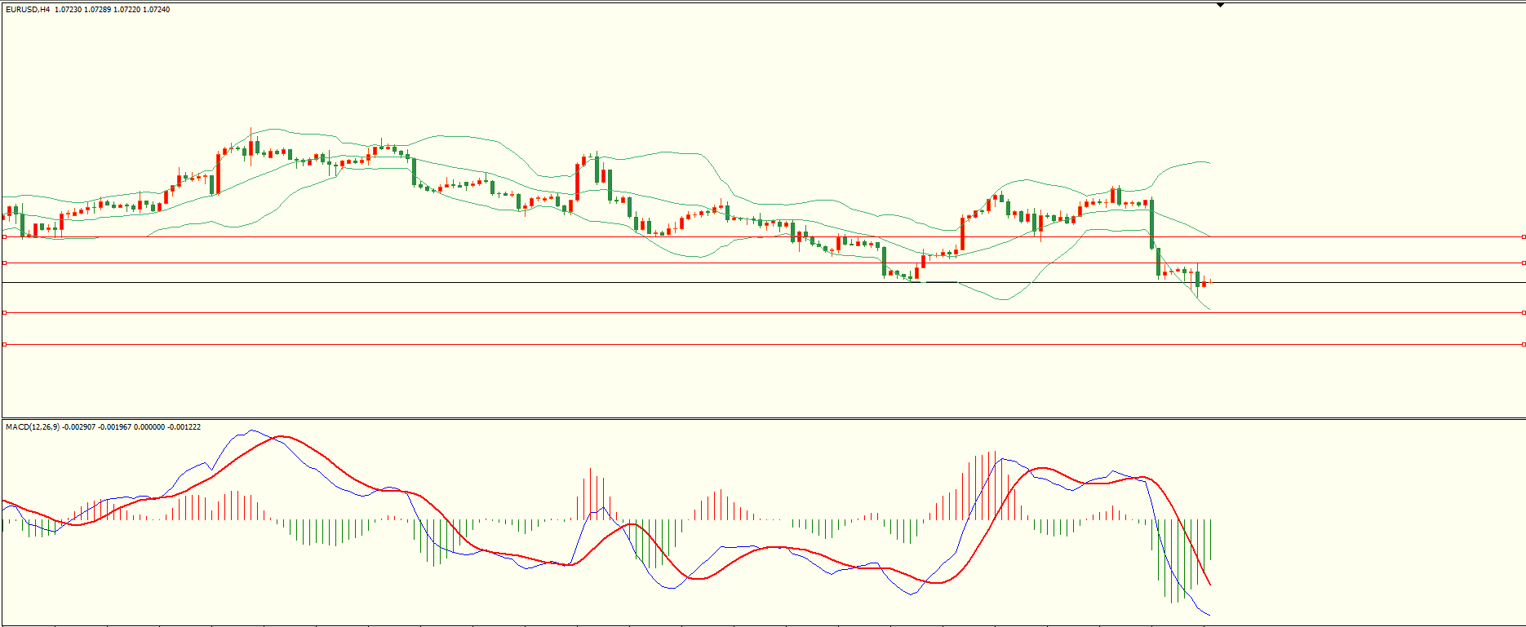Click the MACD(12,26,9) indicator label
This screenshot has width=1526, height=627.
click(x=33, y=427)
